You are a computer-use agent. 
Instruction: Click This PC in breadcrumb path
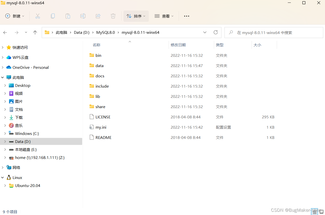coord(62,33)
